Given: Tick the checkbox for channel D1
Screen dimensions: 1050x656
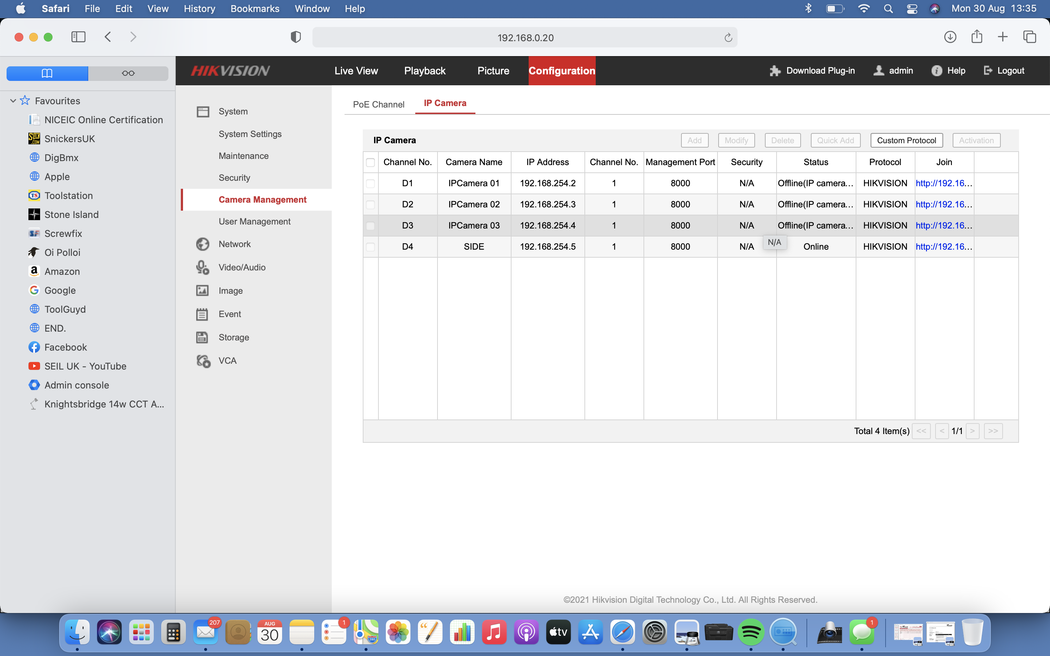Looking at the screenshot, I should (x=370, y=184).
